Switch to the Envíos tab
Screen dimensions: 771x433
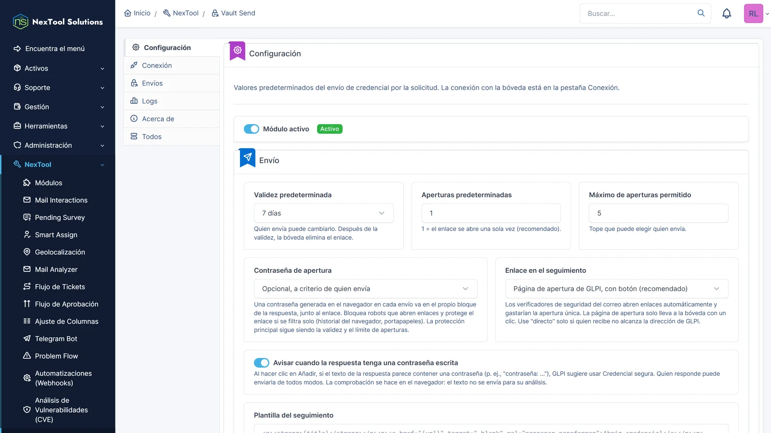[172, 83]
